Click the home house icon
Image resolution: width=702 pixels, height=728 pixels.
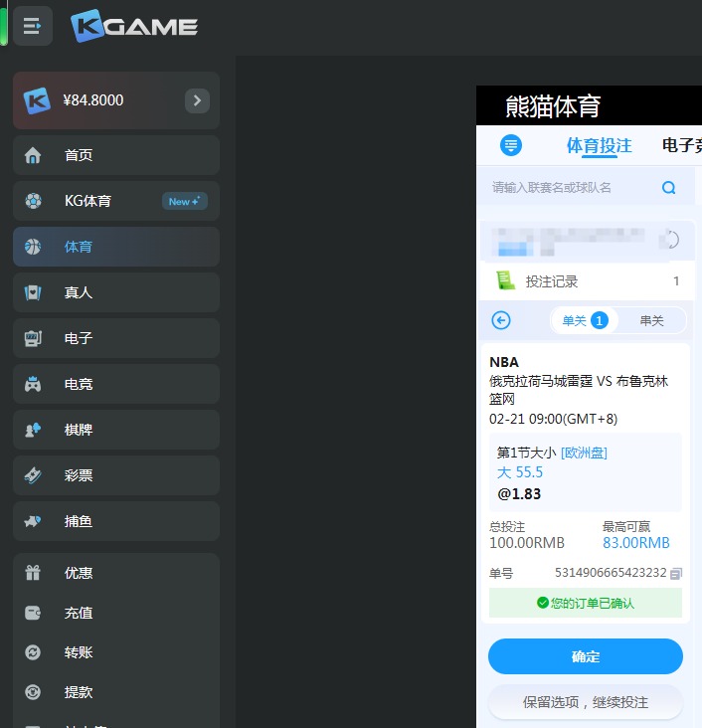33,155
